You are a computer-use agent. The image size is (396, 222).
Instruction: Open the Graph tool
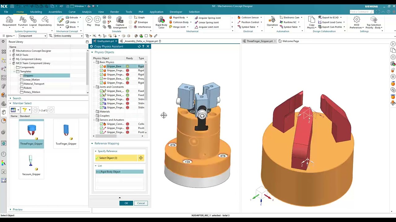point(139,18)
